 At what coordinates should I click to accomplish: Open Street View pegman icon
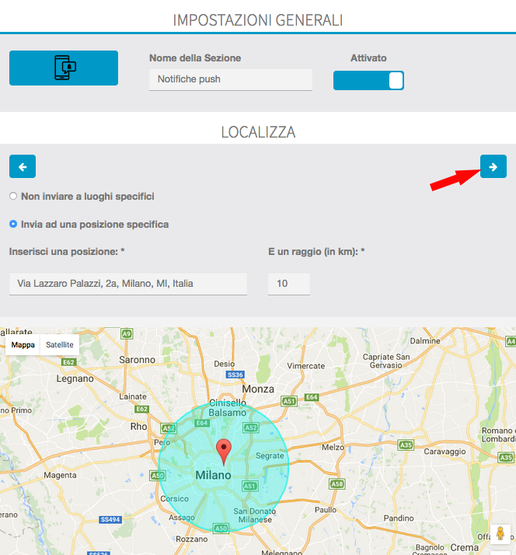(x=501, y=536)
